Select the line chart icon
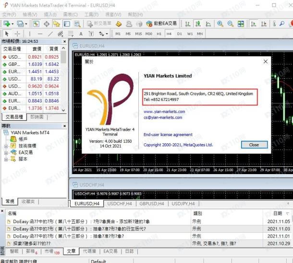Viewport: 293px width, 263px height. click(x=208, y=24)
